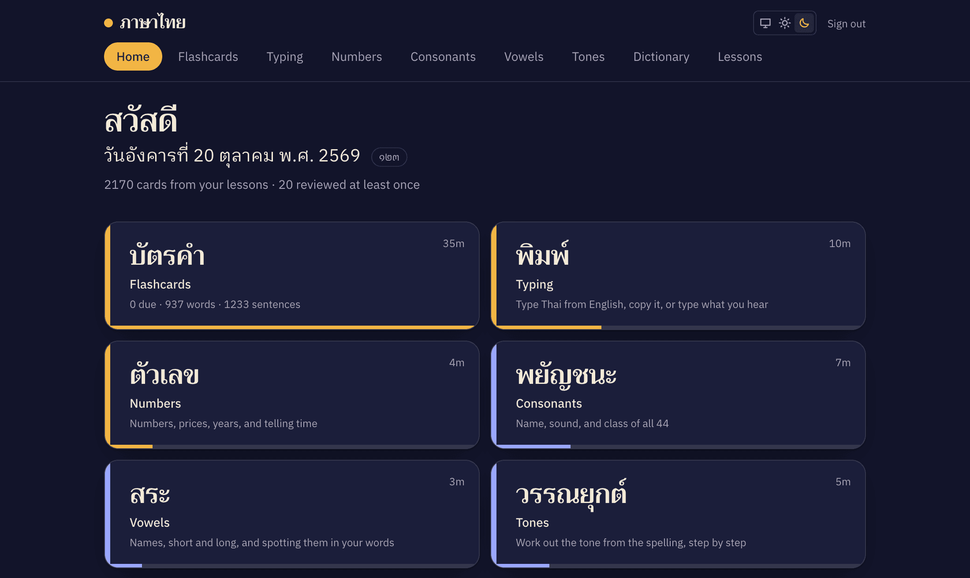This screenshot has height=578, width=970.
Task: Click the ภาษาไทย site logo
Action: click(145, 23)
